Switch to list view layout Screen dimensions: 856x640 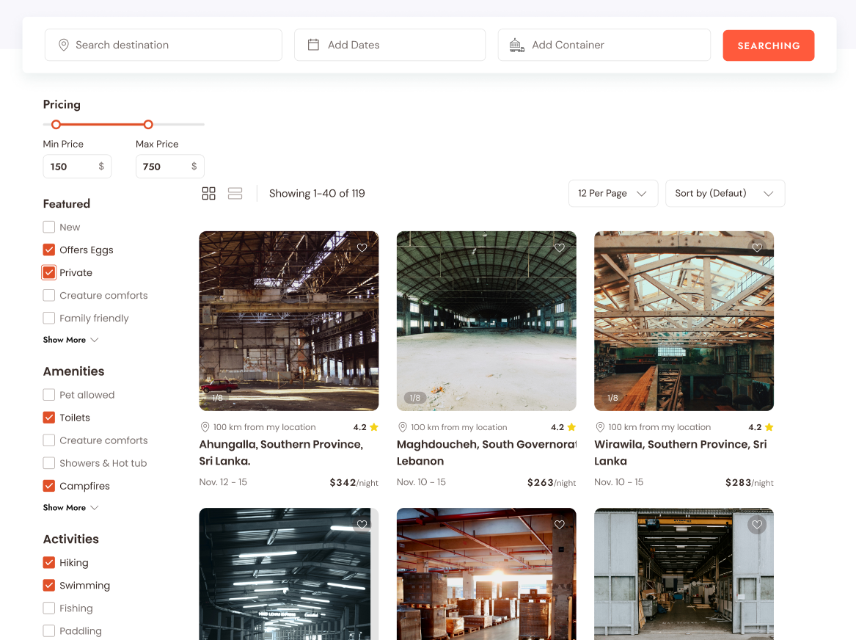pos(235,193)
